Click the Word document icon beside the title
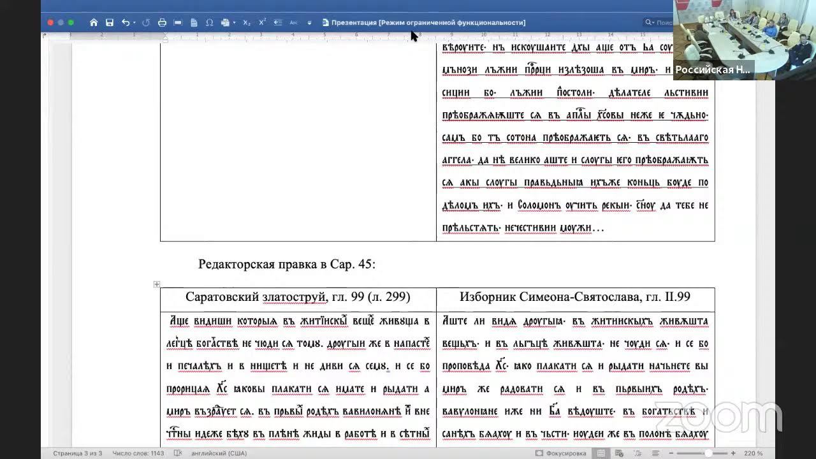Viewport: 816px width, 459px height. [x=325, y=22]
